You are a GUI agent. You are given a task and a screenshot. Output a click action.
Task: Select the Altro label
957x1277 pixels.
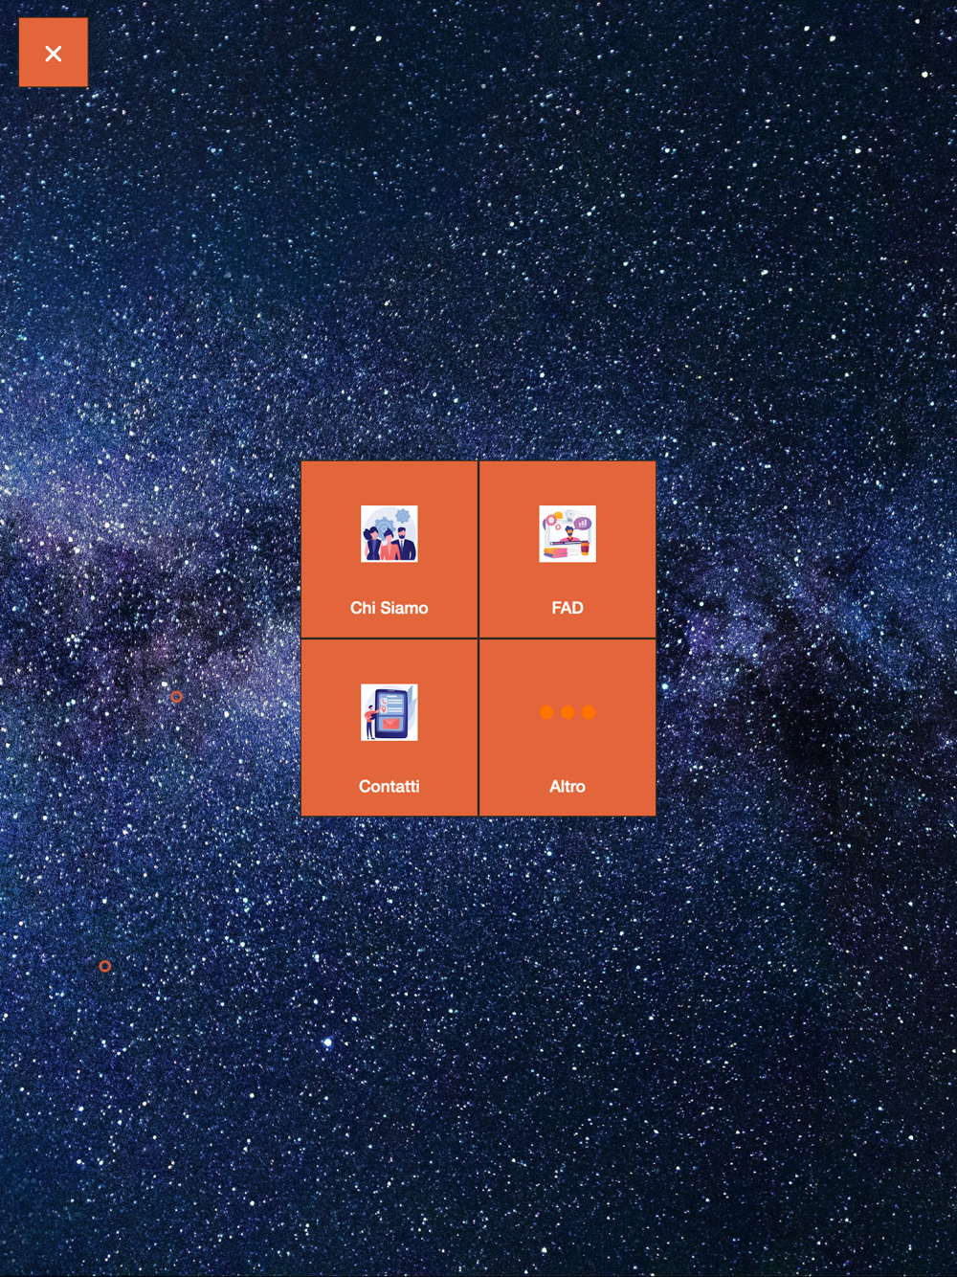(x=568, y=786)
